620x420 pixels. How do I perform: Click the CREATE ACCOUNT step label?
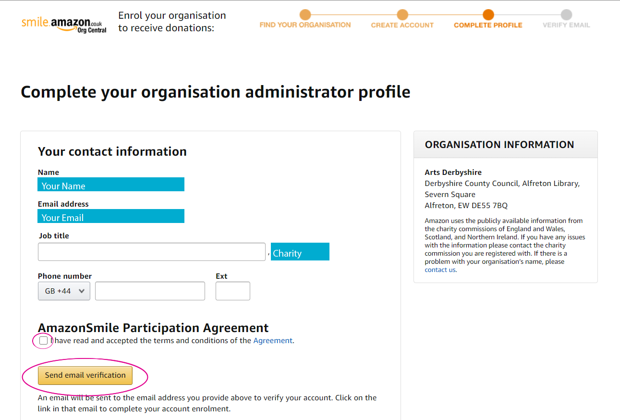pyautogui.click(x=402, y=25)
